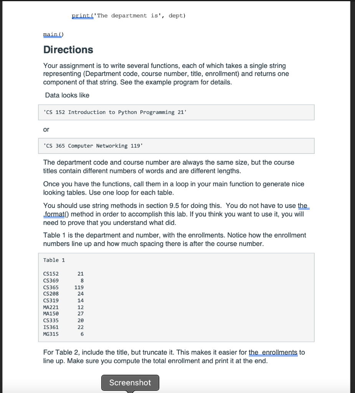Click the CS369 row showing 8
355x393 pixels.
click(63, 281)
